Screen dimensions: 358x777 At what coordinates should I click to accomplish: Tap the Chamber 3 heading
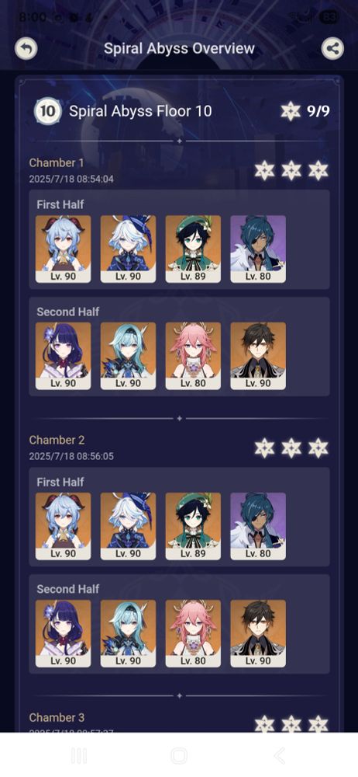coord(57,717)
